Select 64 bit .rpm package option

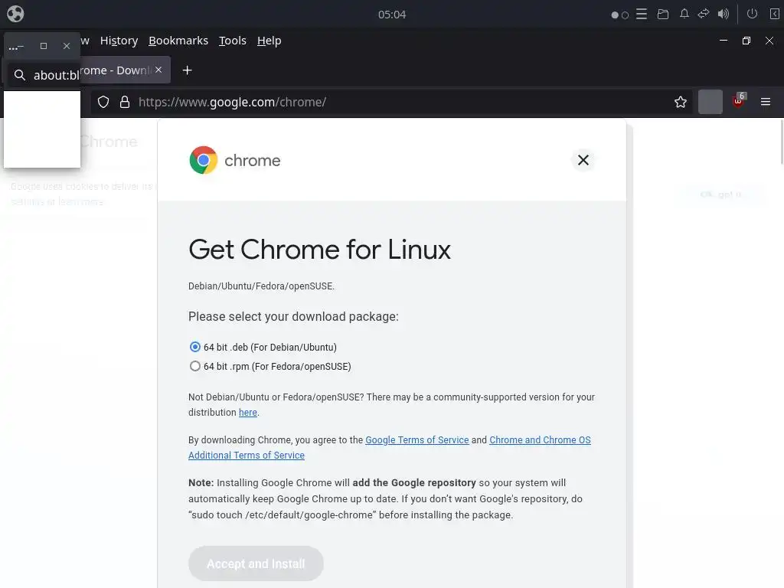(195, 366)
